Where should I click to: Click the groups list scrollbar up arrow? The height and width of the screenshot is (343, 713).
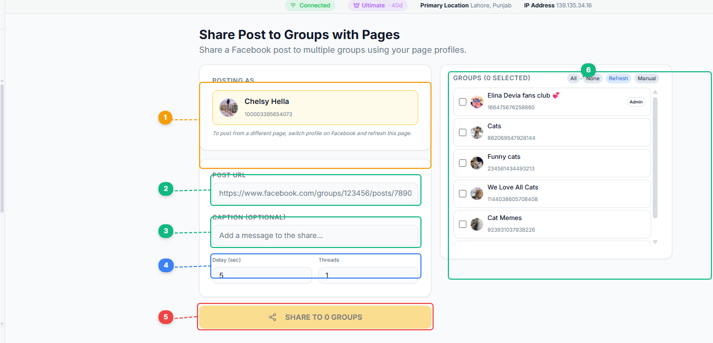655,92
